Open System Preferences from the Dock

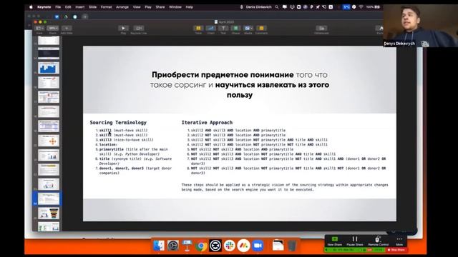pos(173,246)
